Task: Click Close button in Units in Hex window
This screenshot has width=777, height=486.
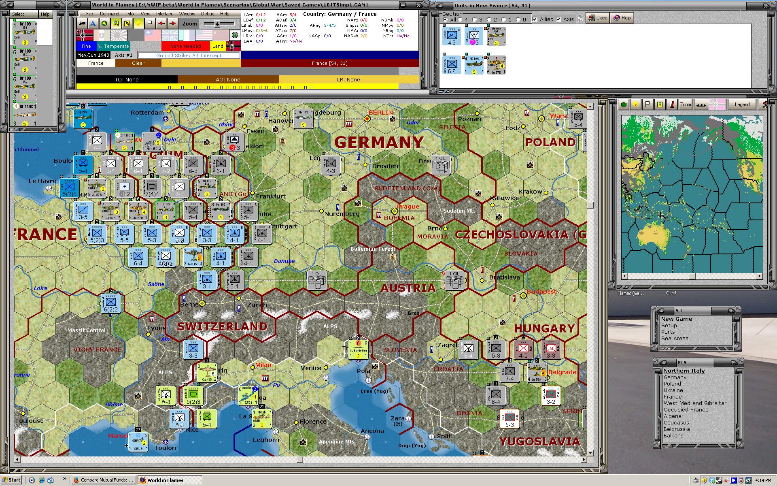Action: (597, 18)
